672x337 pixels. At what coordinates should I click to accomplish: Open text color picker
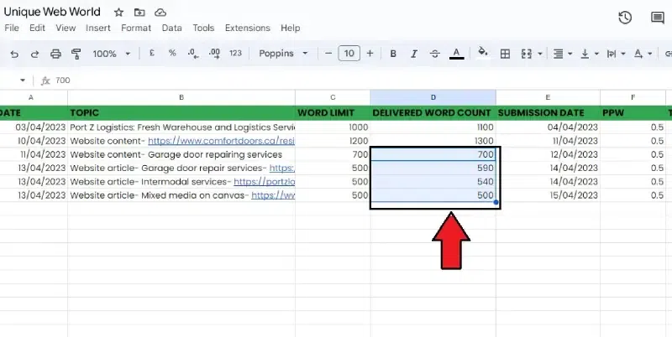coord(456,54)
